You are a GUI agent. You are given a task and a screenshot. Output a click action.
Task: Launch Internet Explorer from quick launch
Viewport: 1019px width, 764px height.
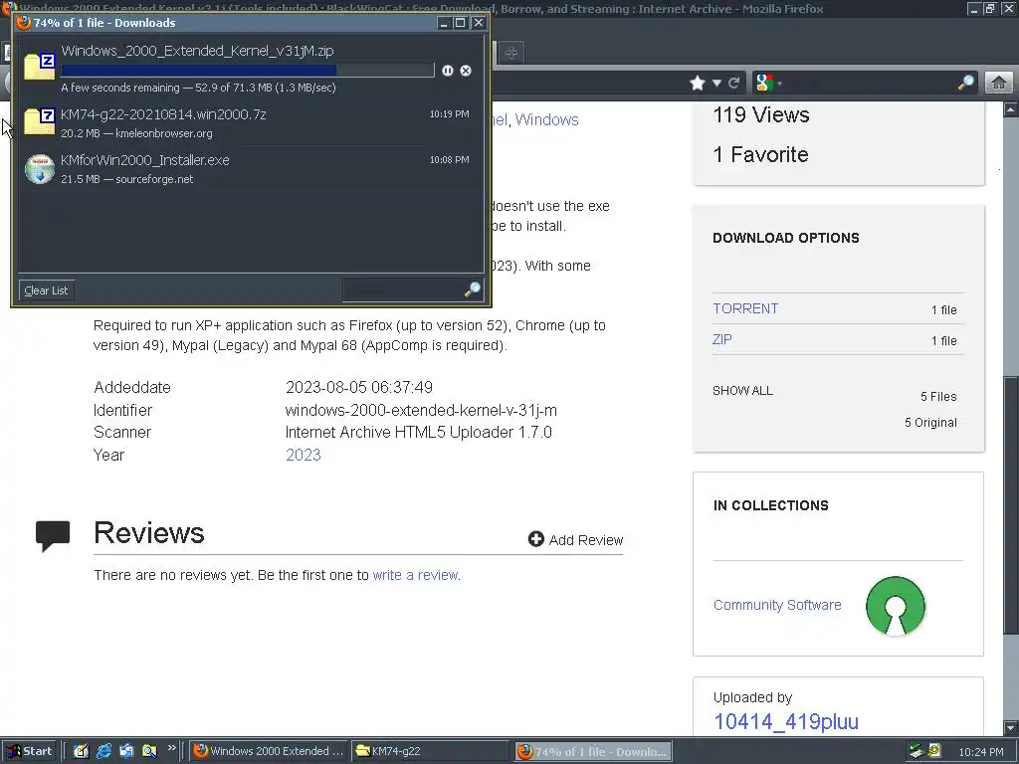coord(103,751)
